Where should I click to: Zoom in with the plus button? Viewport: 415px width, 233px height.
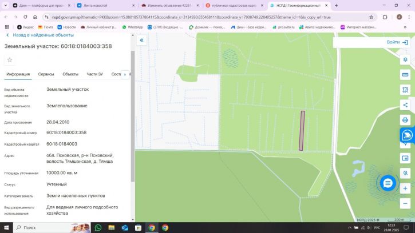coord(405,188)
